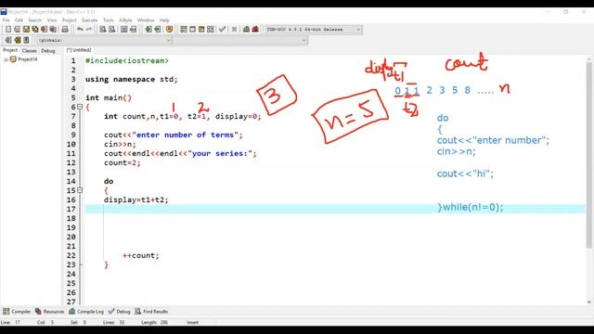Open the AStyle menu
Image resolution: width=594 pixels, height=334 pixels.
tap(125, 20)
